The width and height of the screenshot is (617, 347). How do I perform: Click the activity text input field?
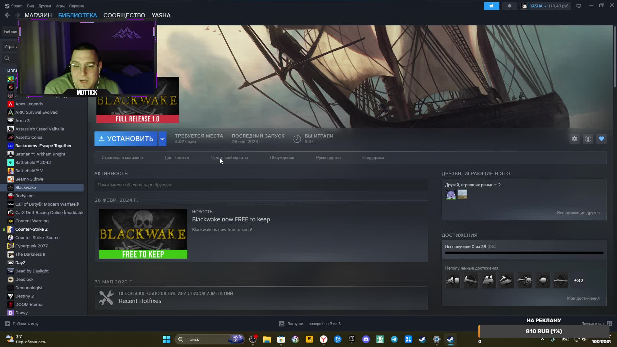(261, 185)
